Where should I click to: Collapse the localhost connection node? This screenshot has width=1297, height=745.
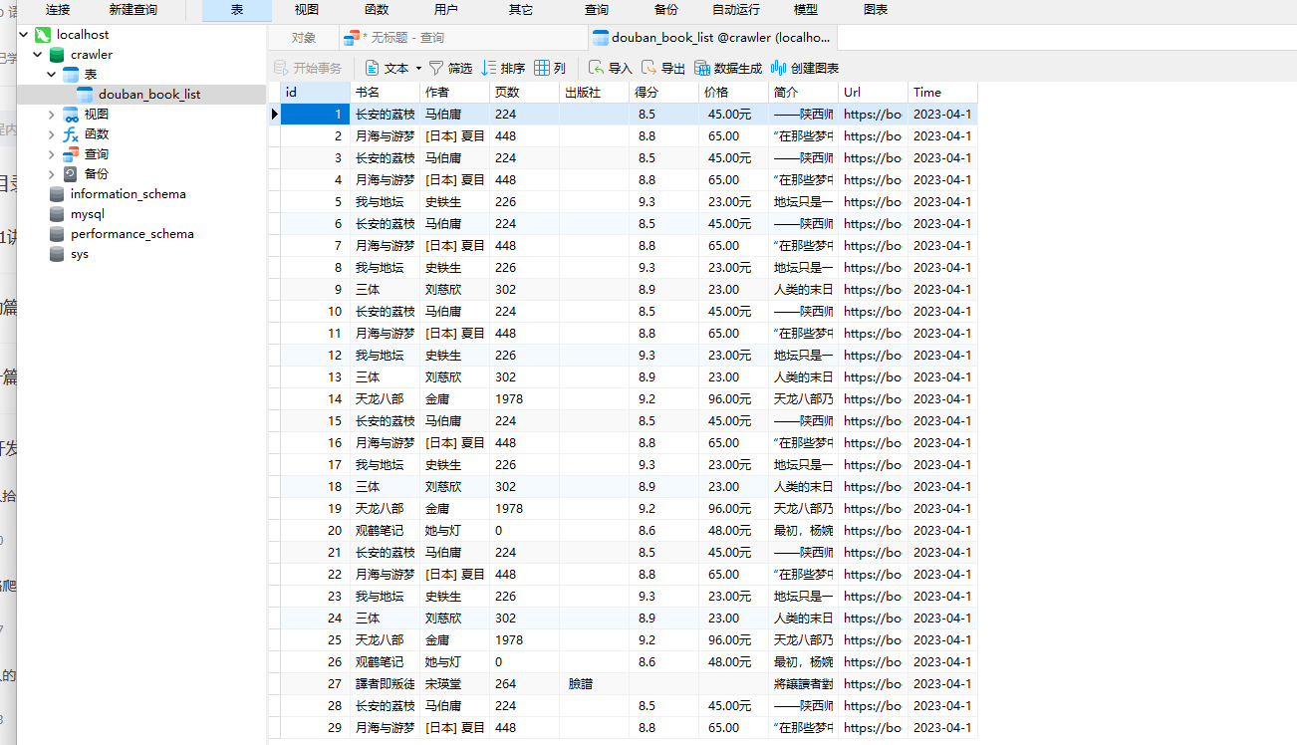click(x=25, y=35)
